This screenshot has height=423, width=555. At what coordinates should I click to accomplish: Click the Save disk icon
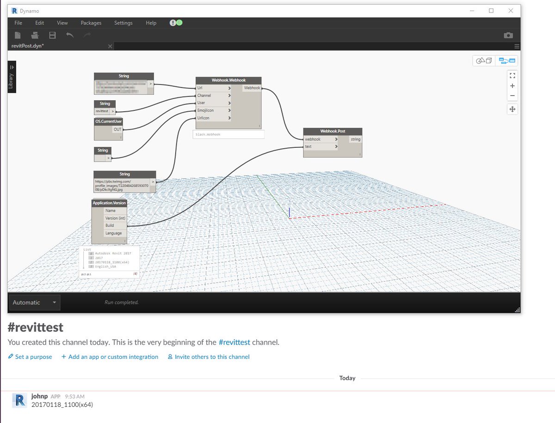coord(52,36)
